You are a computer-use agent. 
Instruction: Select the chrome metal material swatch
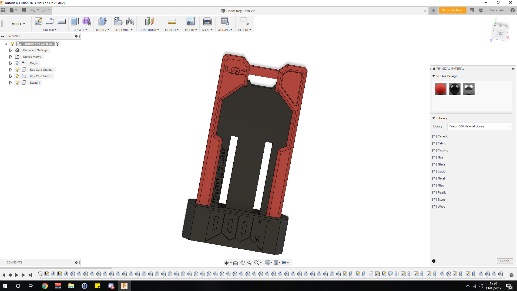[x=468, y=89]
